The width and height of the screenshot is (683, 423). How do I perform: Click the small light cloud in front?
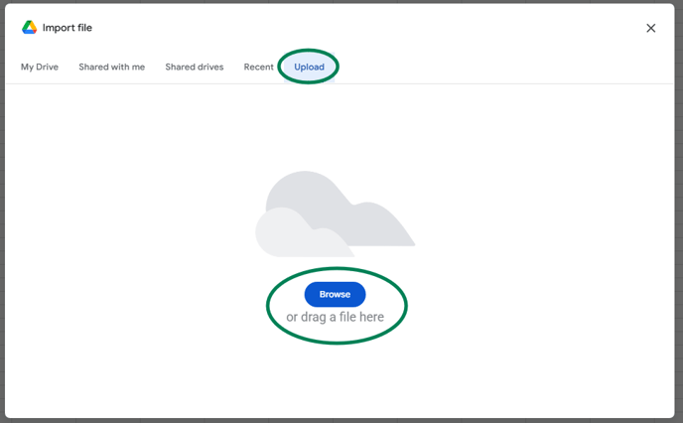288,236
